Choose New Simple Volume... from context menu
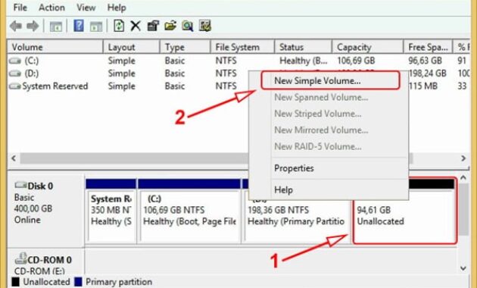477x288 pixels. coord(330,80)
